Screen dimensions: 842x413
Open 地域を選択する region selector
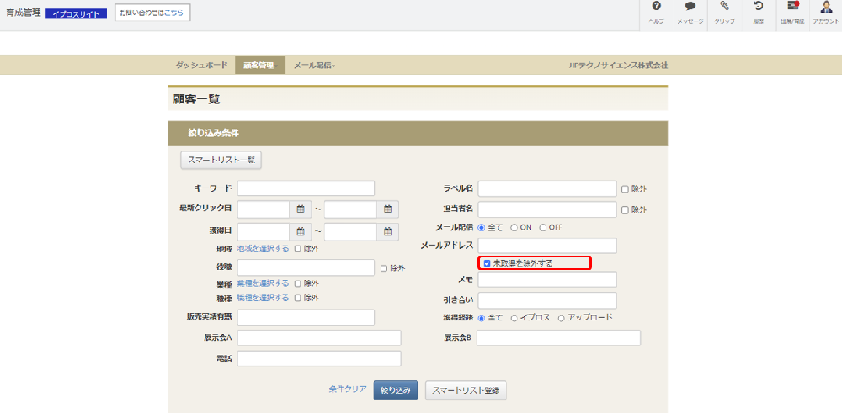coord(263,249)
